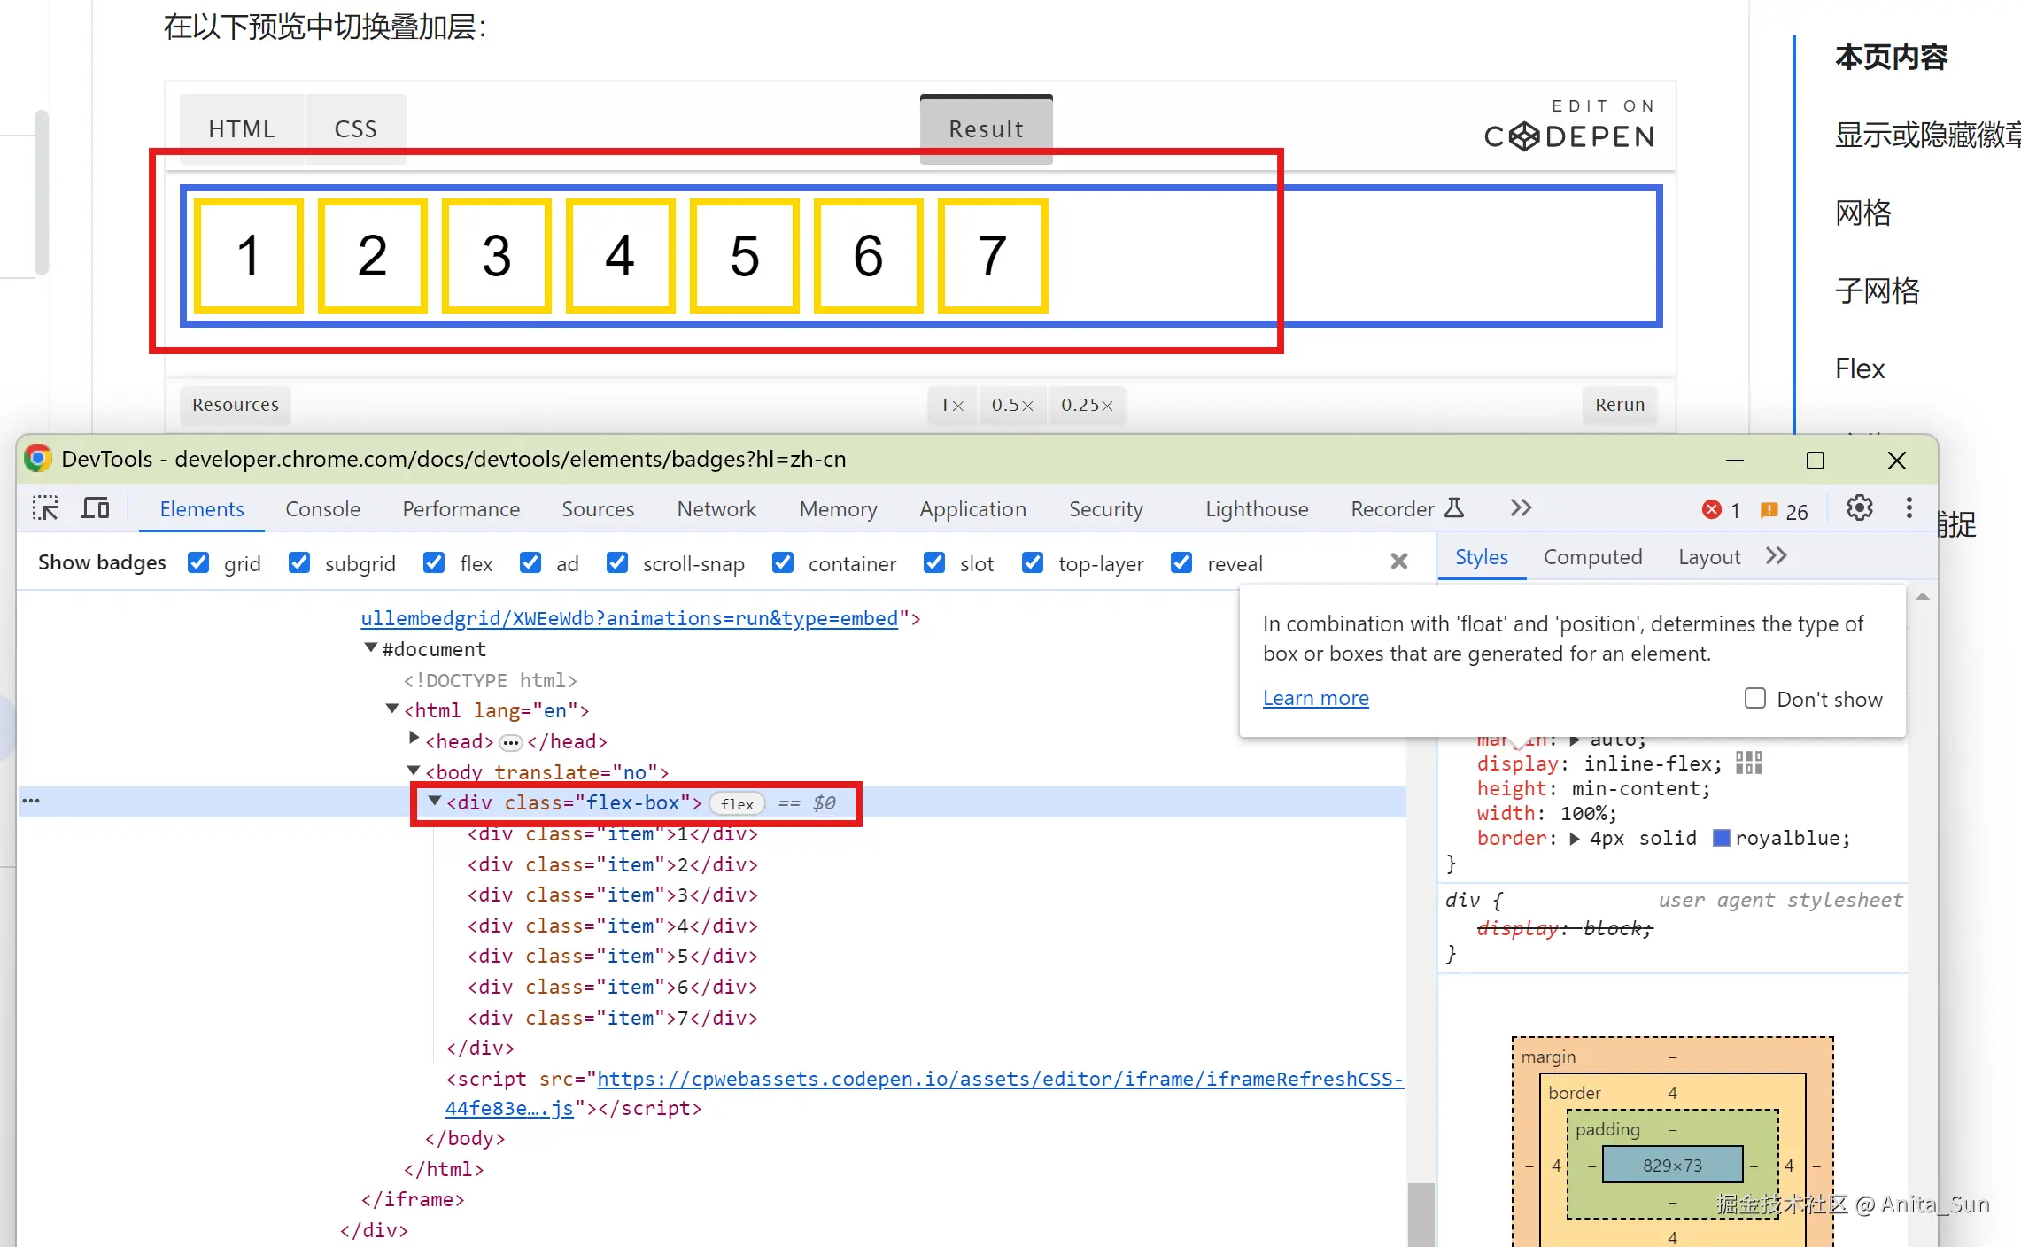Collapse the html lang="en" node
The image size is (2021, 1247).
click(x=392, y=709)
